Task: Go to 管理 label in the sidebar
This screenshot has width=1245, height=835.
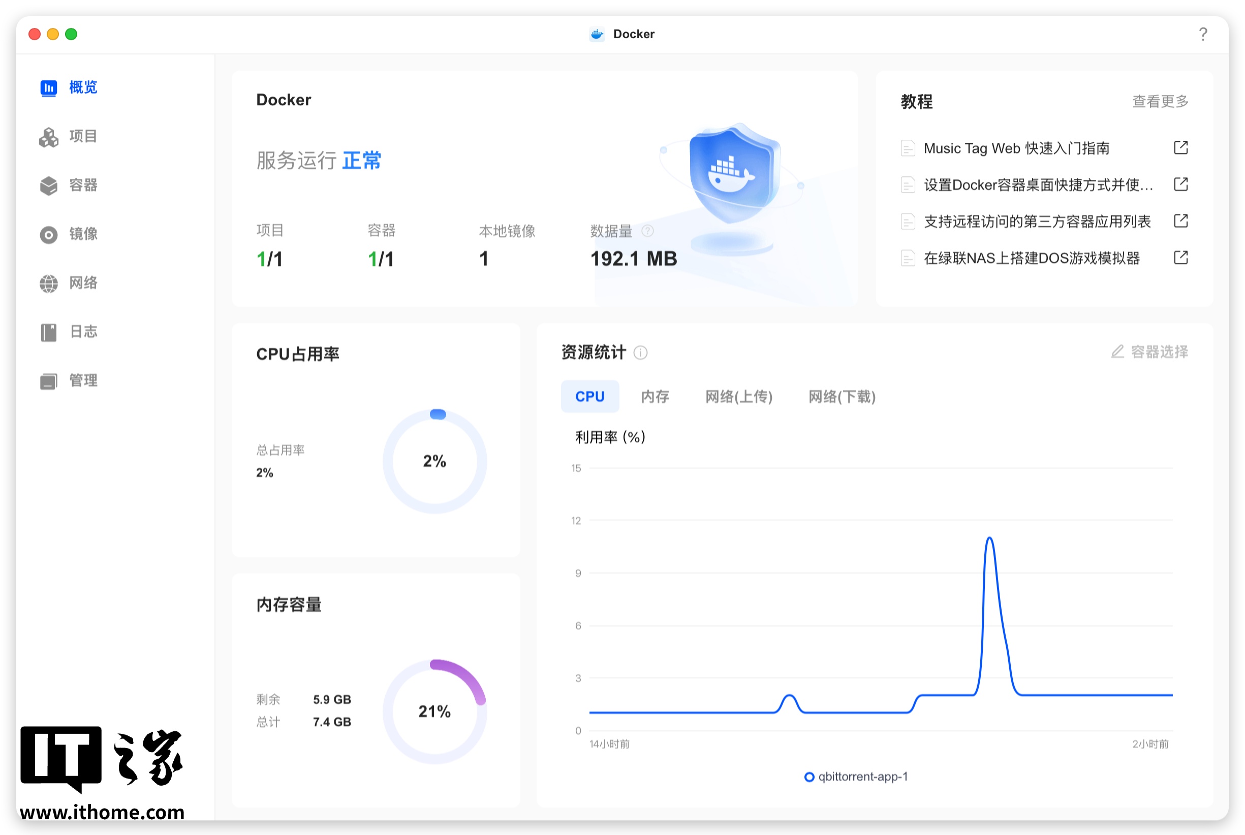Action: tap(83, 381)
